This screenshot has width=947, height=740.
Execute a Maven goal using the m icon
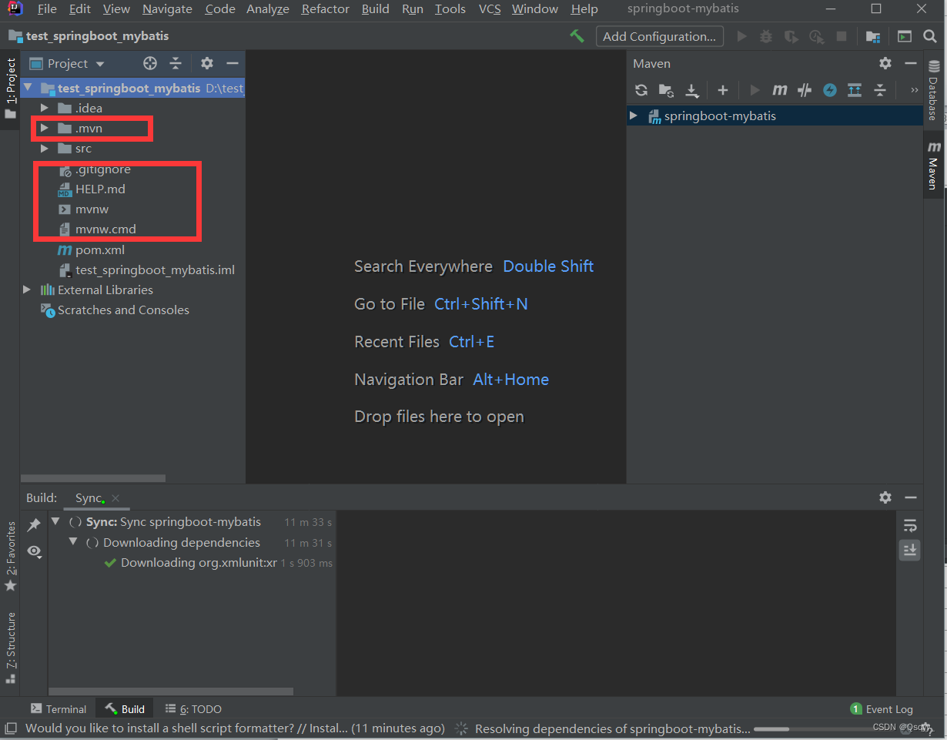[780, 90]
